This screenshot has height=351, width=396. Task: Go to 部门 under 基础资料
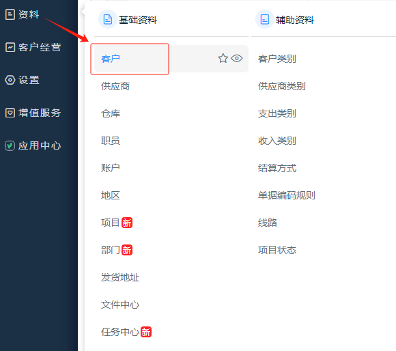111,250
